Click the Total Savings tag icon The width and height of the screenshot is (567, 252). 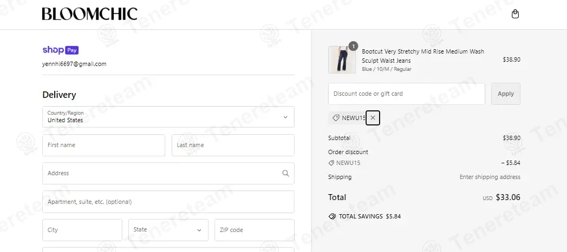pyautogui.click(x=332, y=216)
